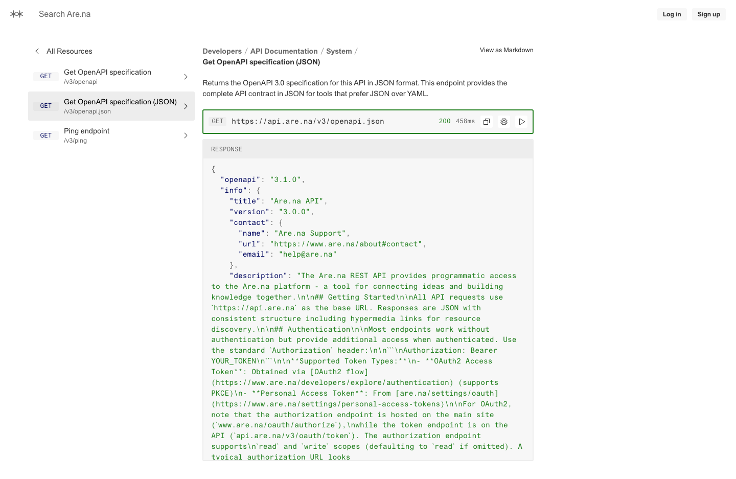736x479 pixels.
Task: Click the 200 status code
Action: coord(445,122)
